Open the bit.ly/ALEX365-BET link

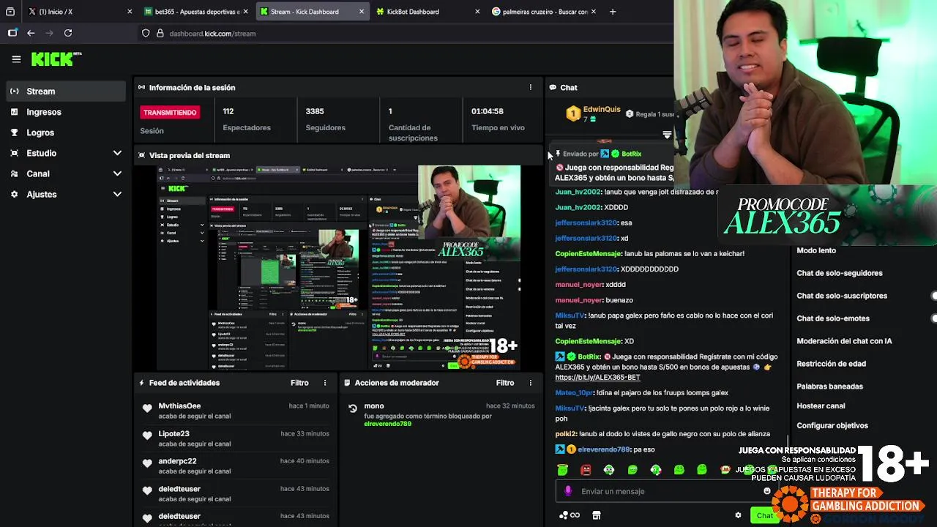(x=597, y=378)
